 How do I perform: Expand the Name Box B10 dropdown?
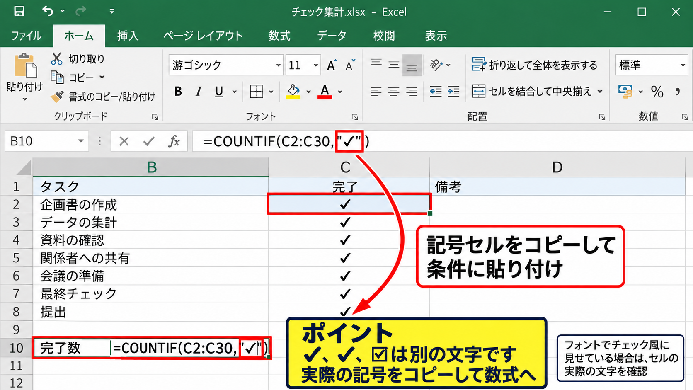(81, 141)
